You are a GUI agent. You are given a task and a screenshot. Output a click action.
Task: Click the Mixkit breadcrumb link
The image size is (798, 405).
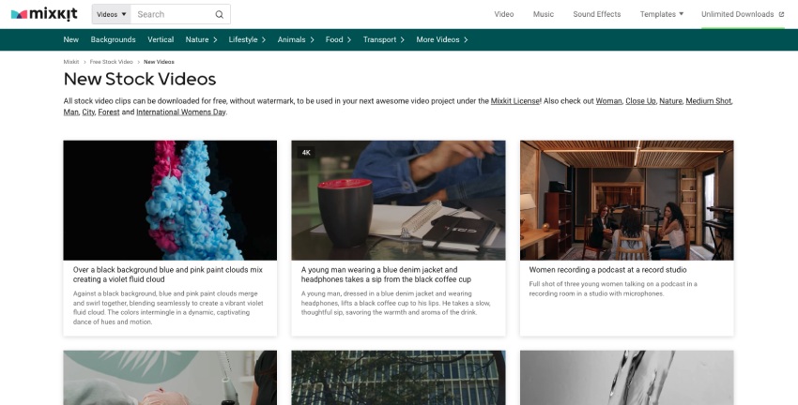click(71, 62)
